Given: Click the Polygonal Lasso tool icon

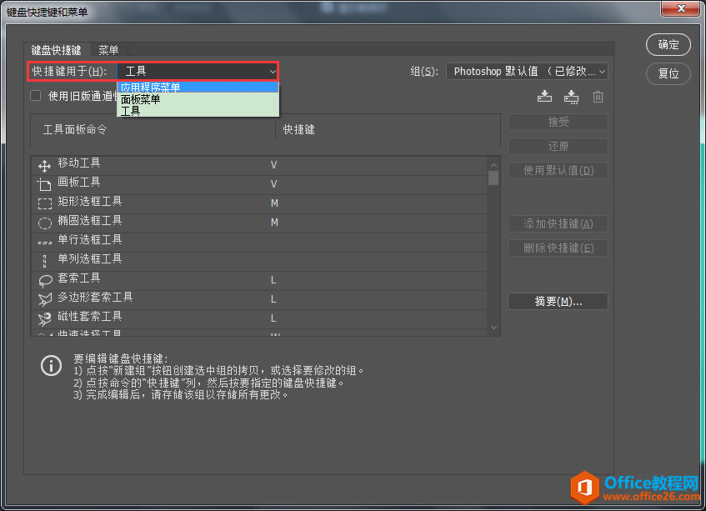Looking at the screenshot, I should (44, 299).
